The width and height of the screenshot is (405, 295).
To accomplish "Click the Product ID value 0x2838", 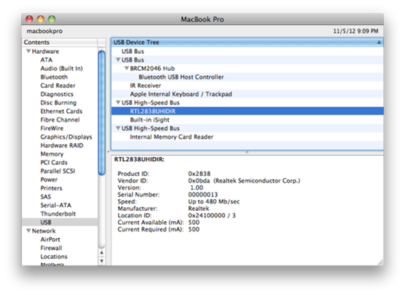I will [199, 174].
